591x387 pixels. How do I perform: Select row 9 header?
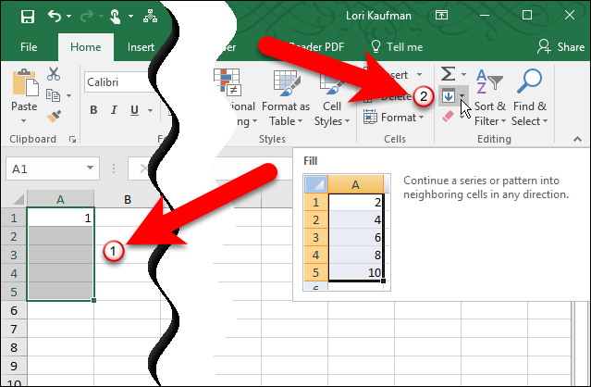14,366
